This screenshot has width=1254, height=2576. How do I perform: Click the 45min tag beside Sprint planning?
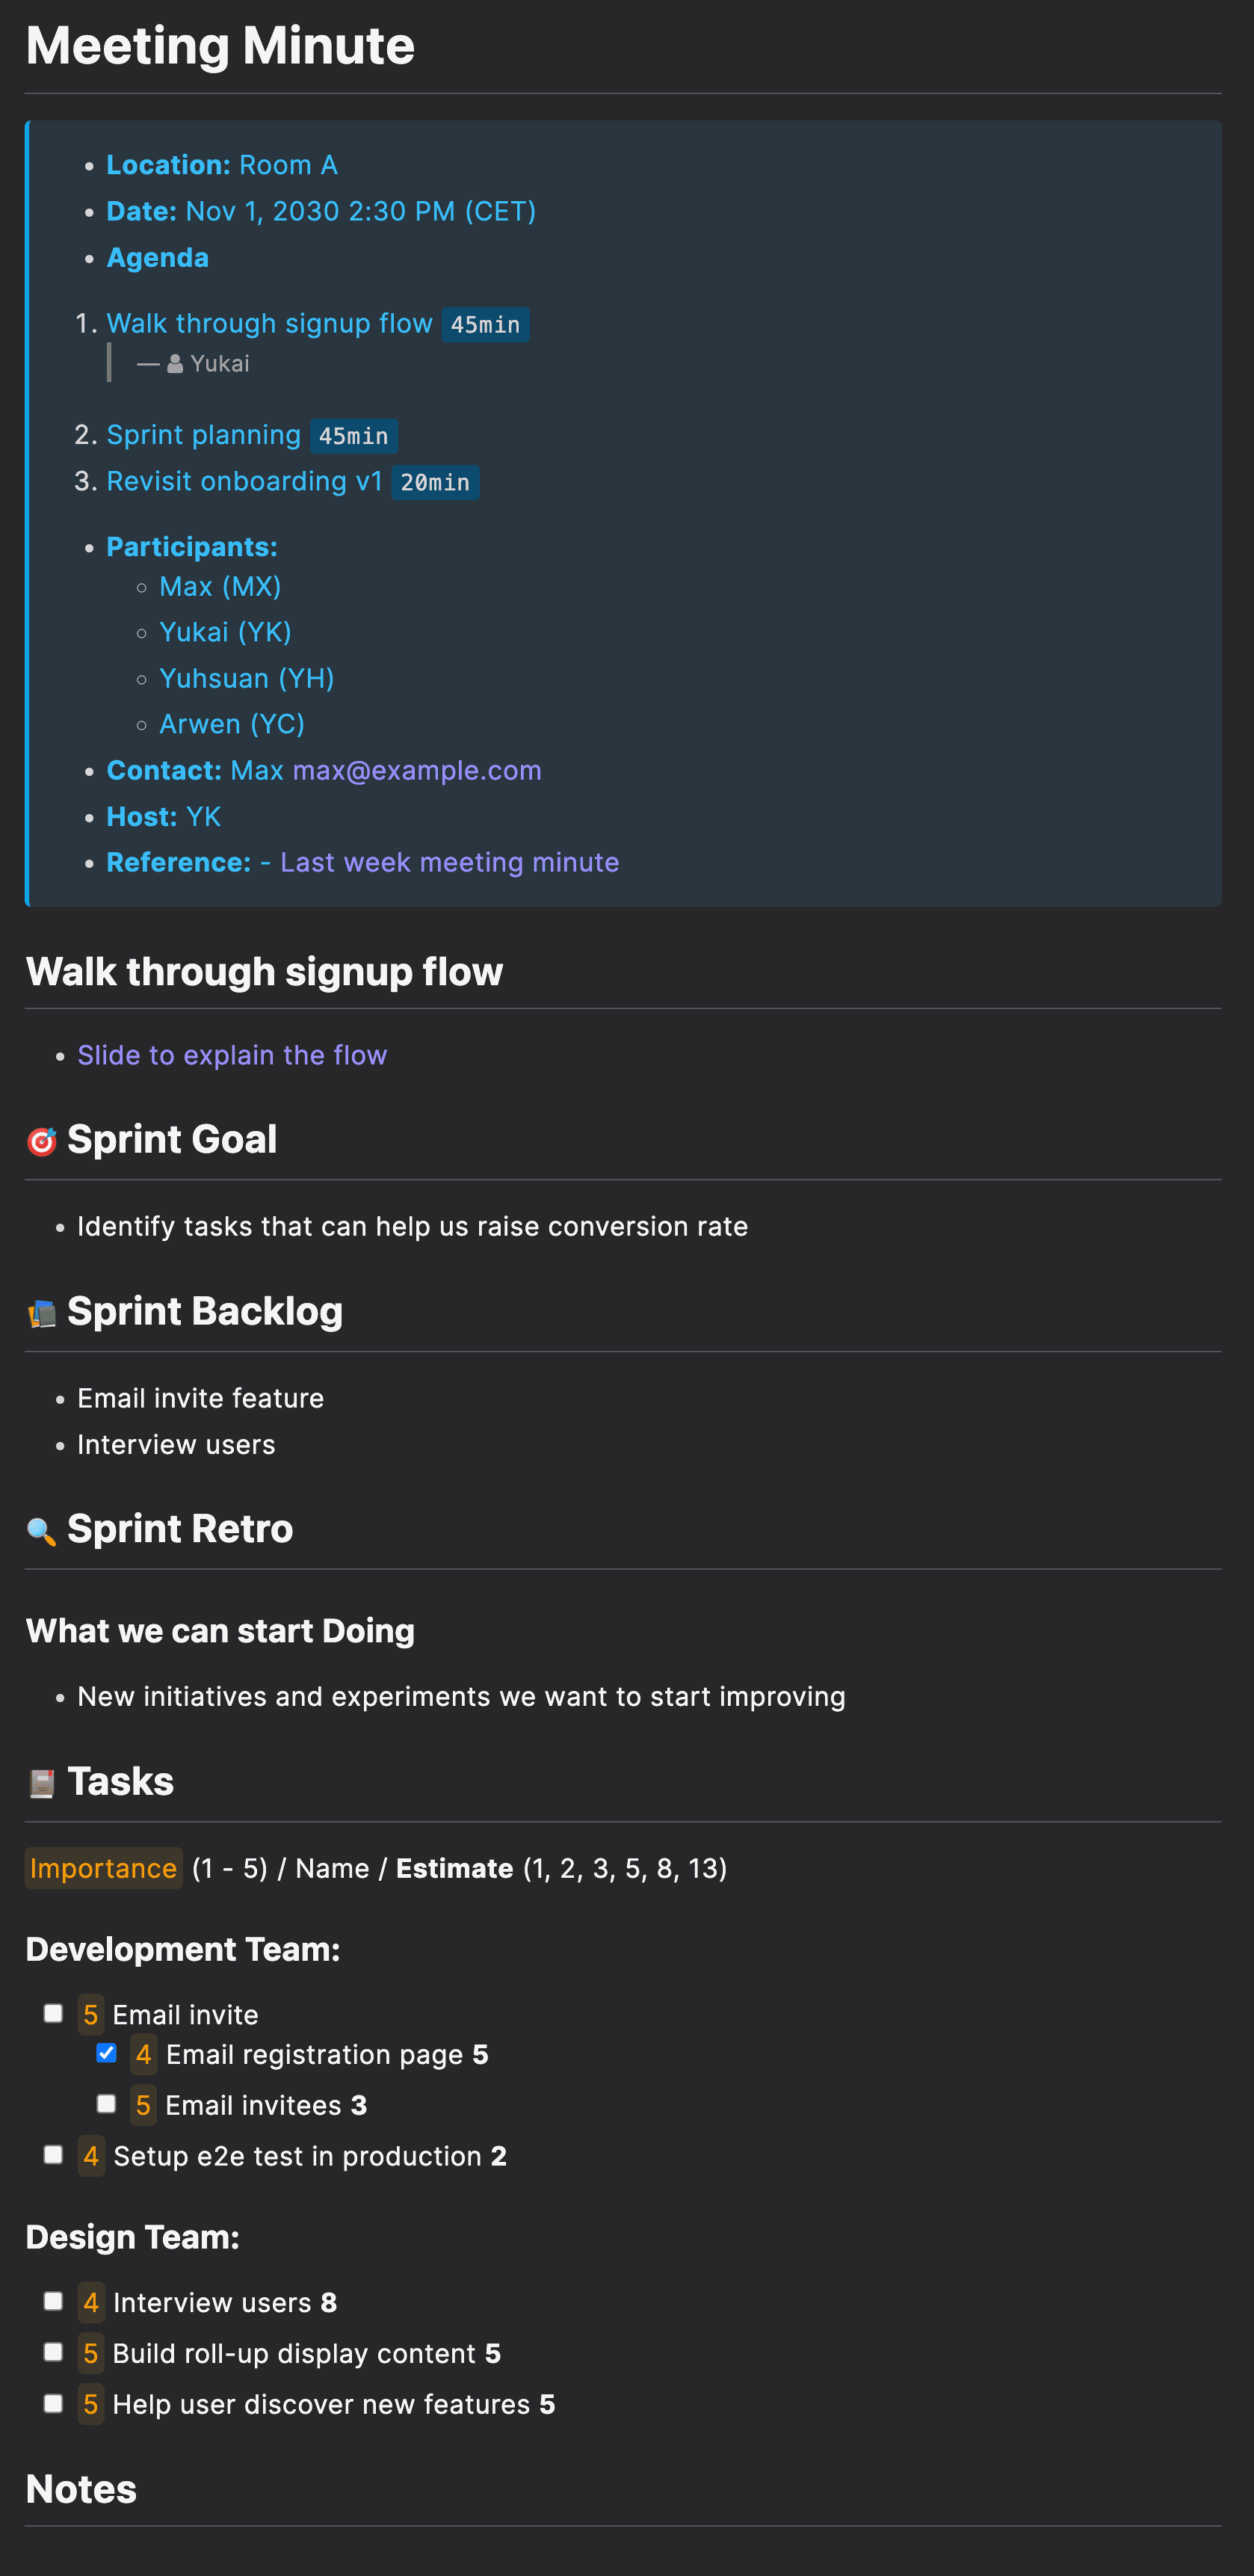[x=353, y=436]
